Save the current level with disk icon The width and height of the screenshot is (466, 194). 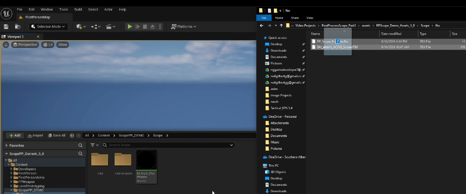point(6,26)
